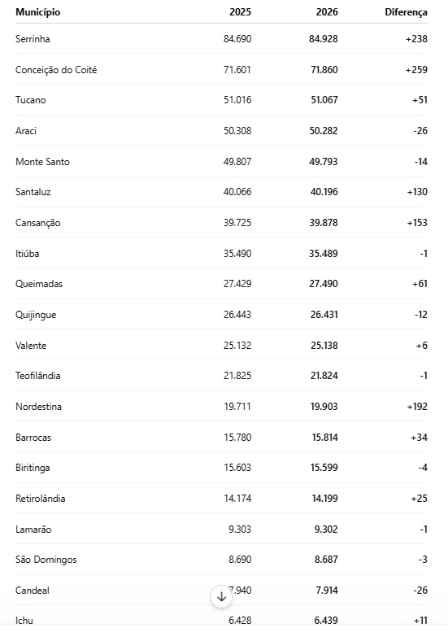Click the scroll-down arrow button
Image resolution: width=448 pixels, height=632 pixels.
point(221,597)
